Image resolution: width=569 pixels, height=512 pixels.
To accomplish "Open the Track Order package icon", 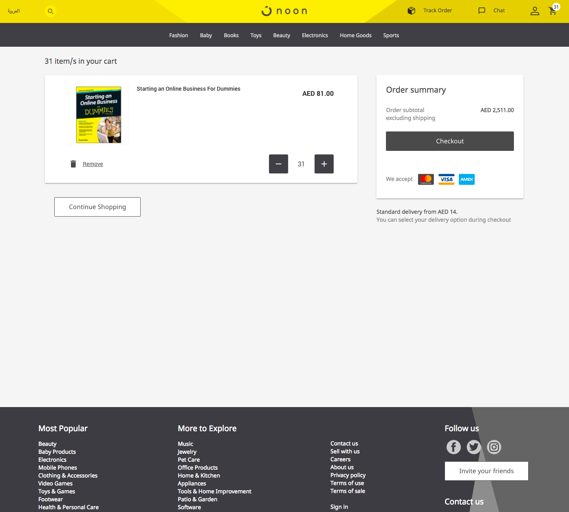I will (411, 11).
